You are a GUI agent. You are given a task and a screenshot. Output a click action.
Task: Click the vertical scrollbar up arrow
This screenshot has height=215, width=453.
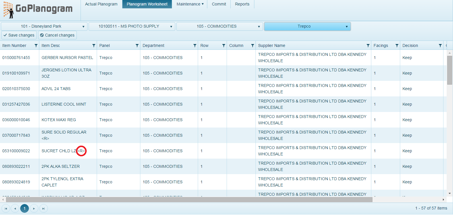tap(450, 53)
